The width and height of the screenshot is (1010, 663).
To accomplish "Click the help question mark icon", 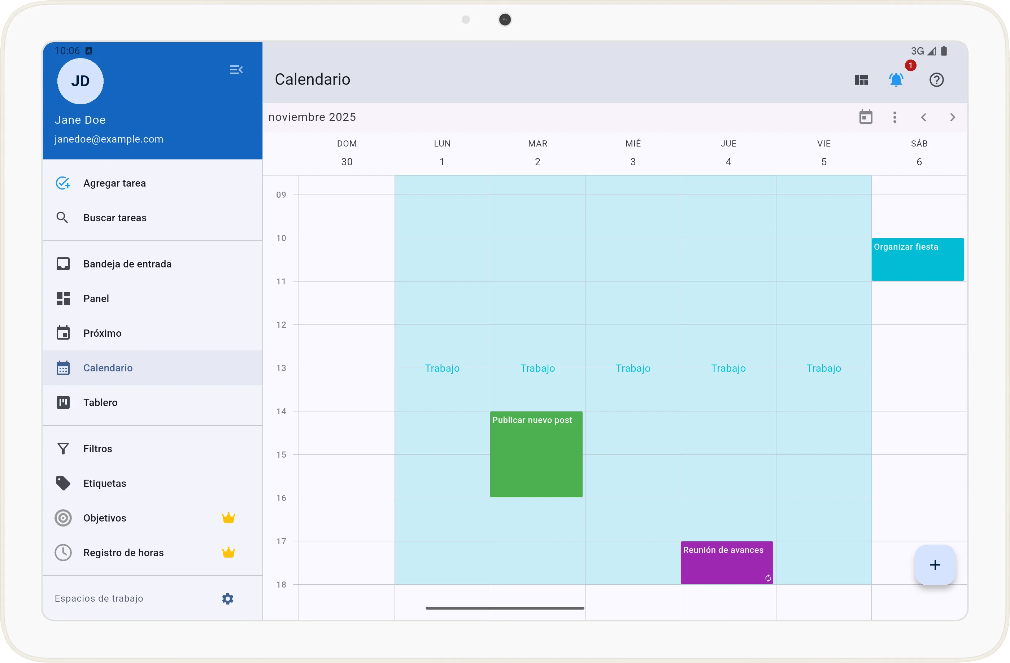I will pyautogui.click(x=937, y=80).
